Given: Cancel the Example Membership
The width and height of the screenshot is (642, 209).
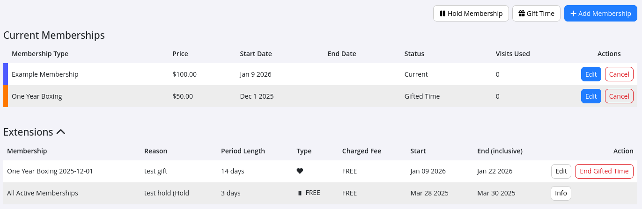Looking at the screenshot, I should click(x=619, y=74).
